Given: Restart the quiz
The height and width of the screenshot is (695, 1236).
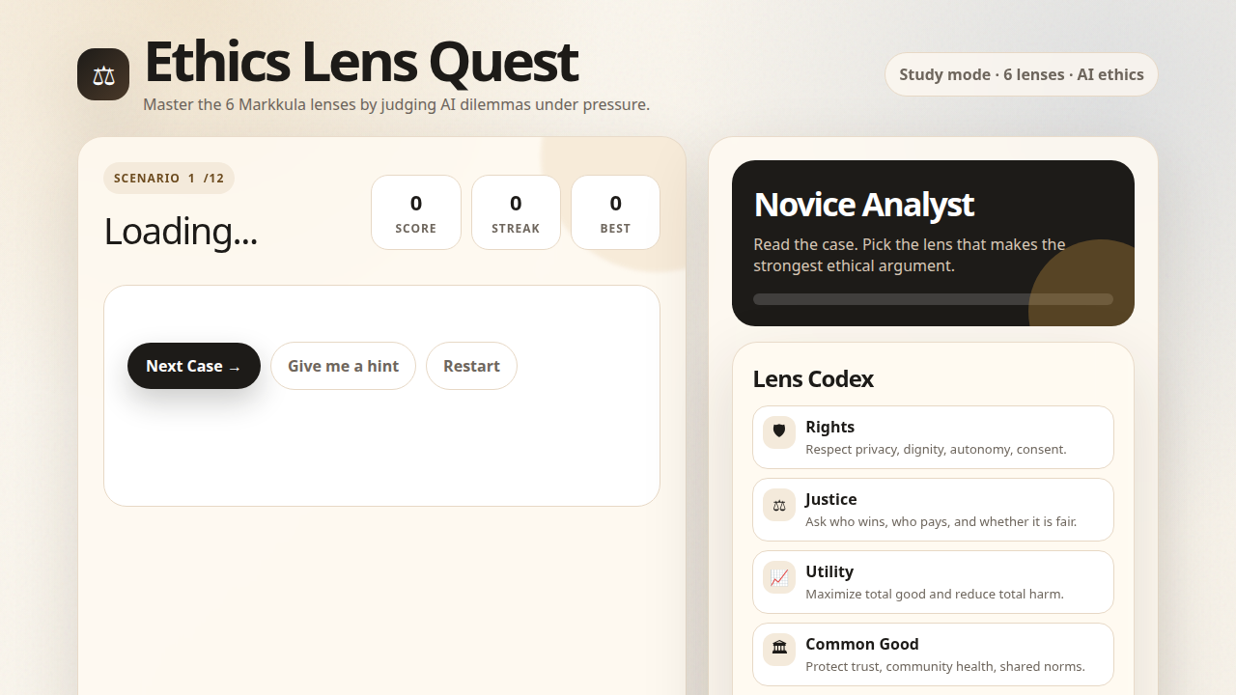Looking at the screenshot, I should click(471, 366).
